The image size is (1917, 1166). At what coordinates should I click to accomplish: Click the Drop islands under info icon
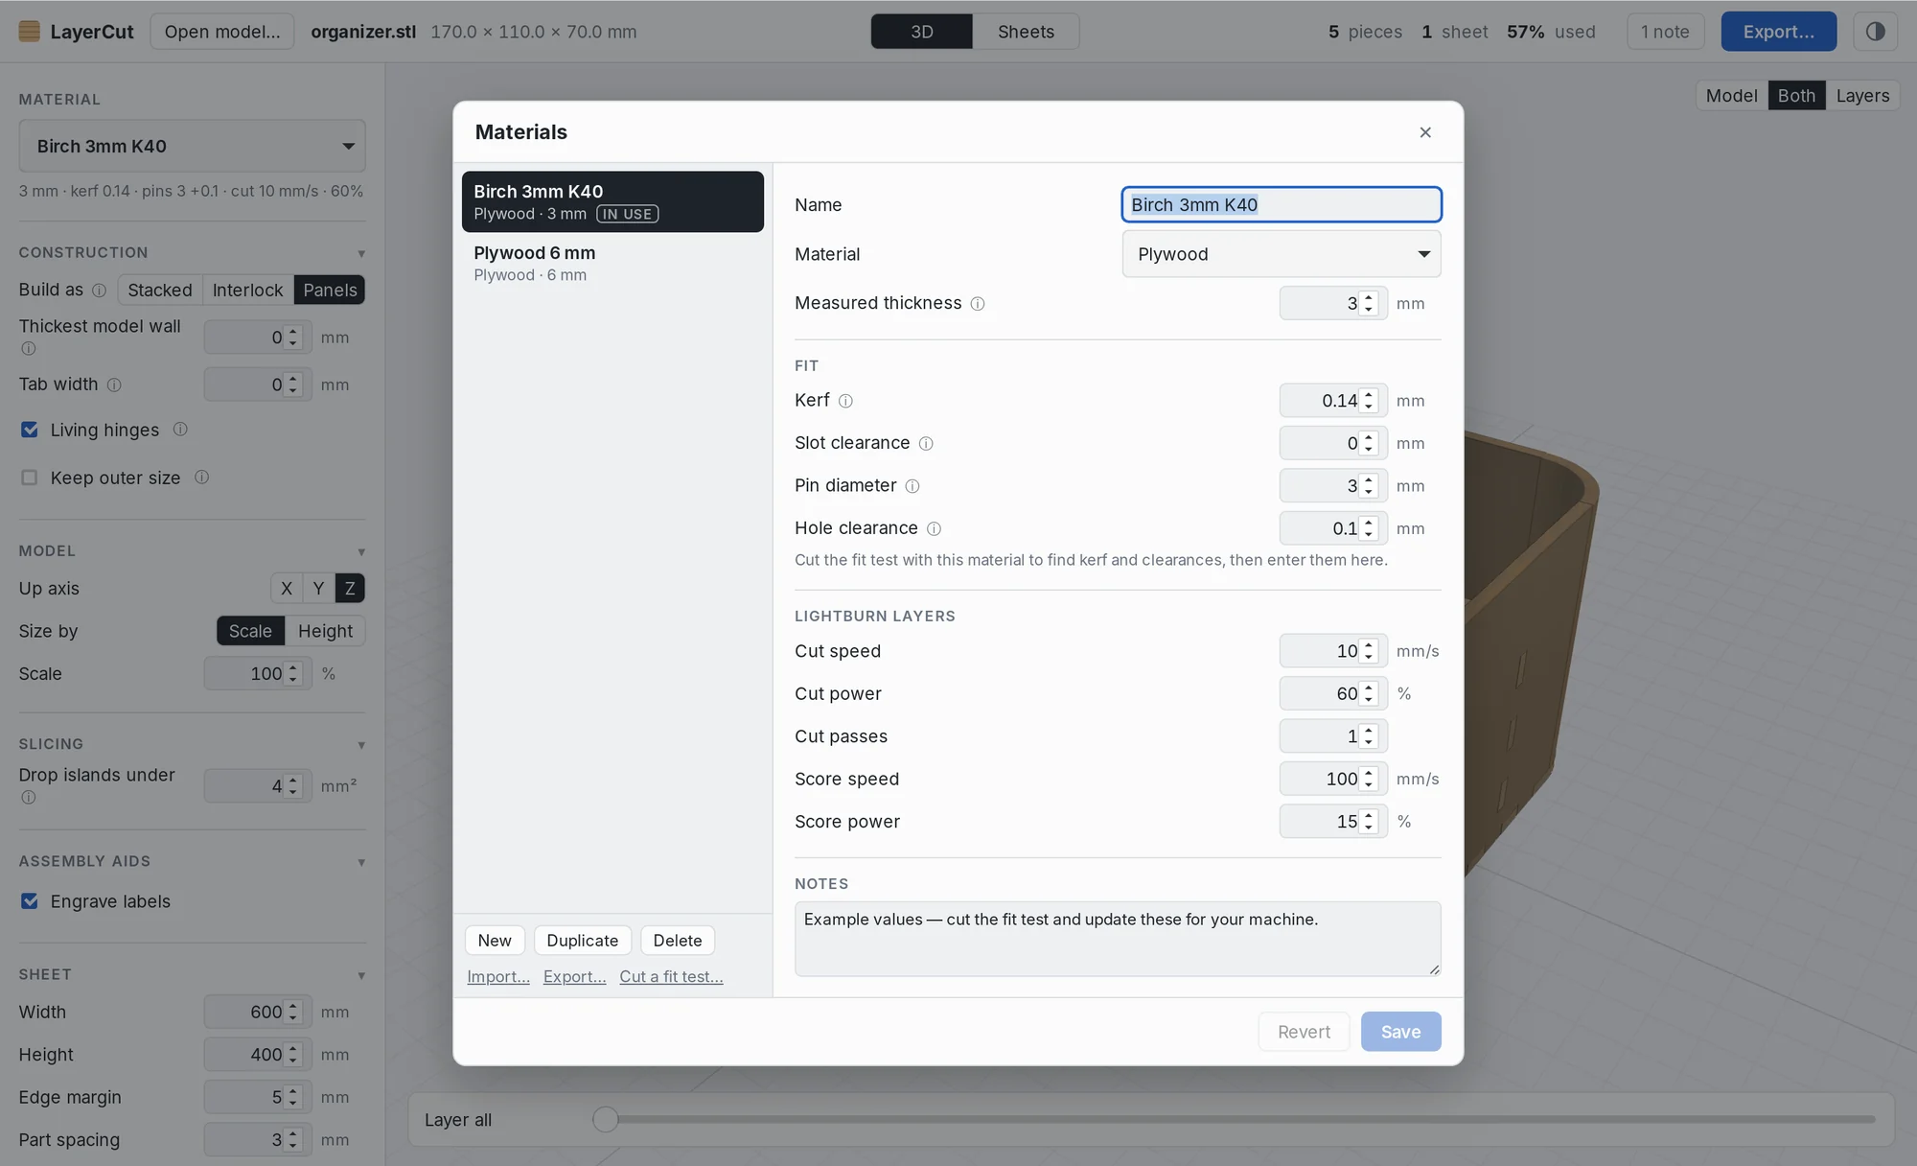(x=29, y=798)
